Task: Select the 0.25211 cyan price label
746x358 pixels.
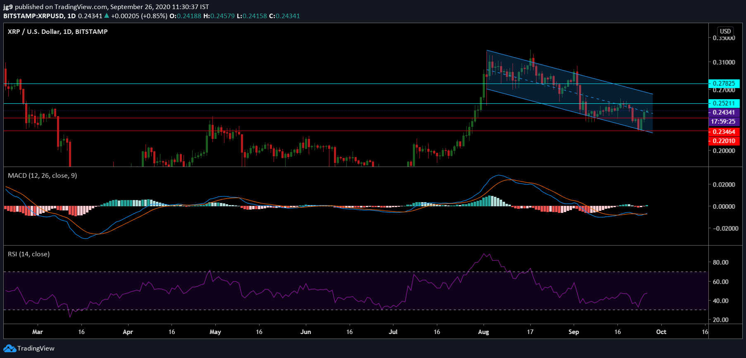Action: [724, 103]
